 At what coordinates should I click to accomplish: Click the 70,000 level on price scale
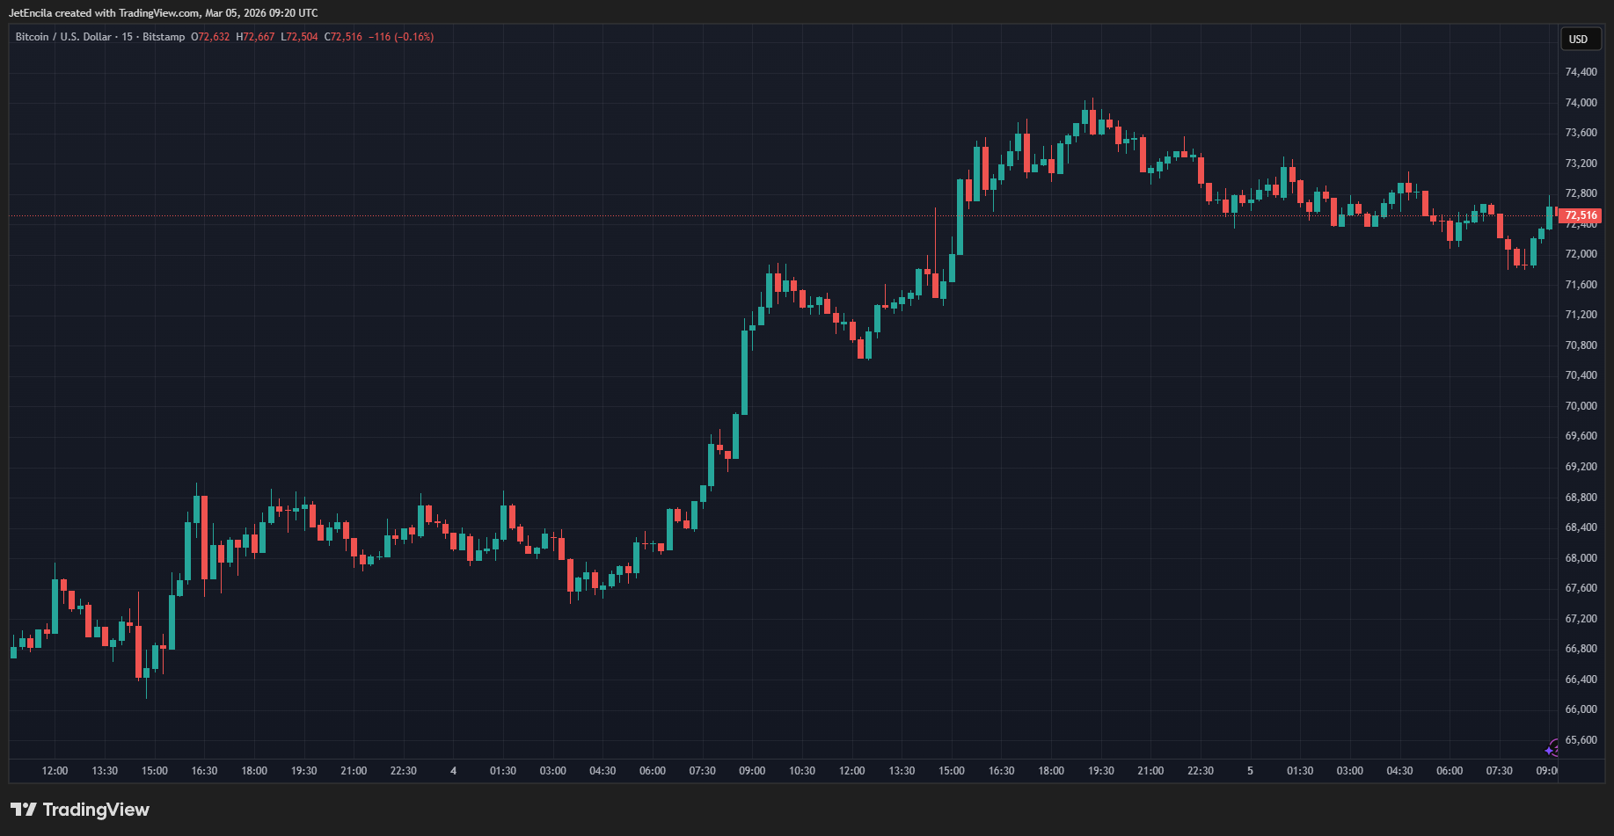pyautogui.click(x=1581, y=406)
